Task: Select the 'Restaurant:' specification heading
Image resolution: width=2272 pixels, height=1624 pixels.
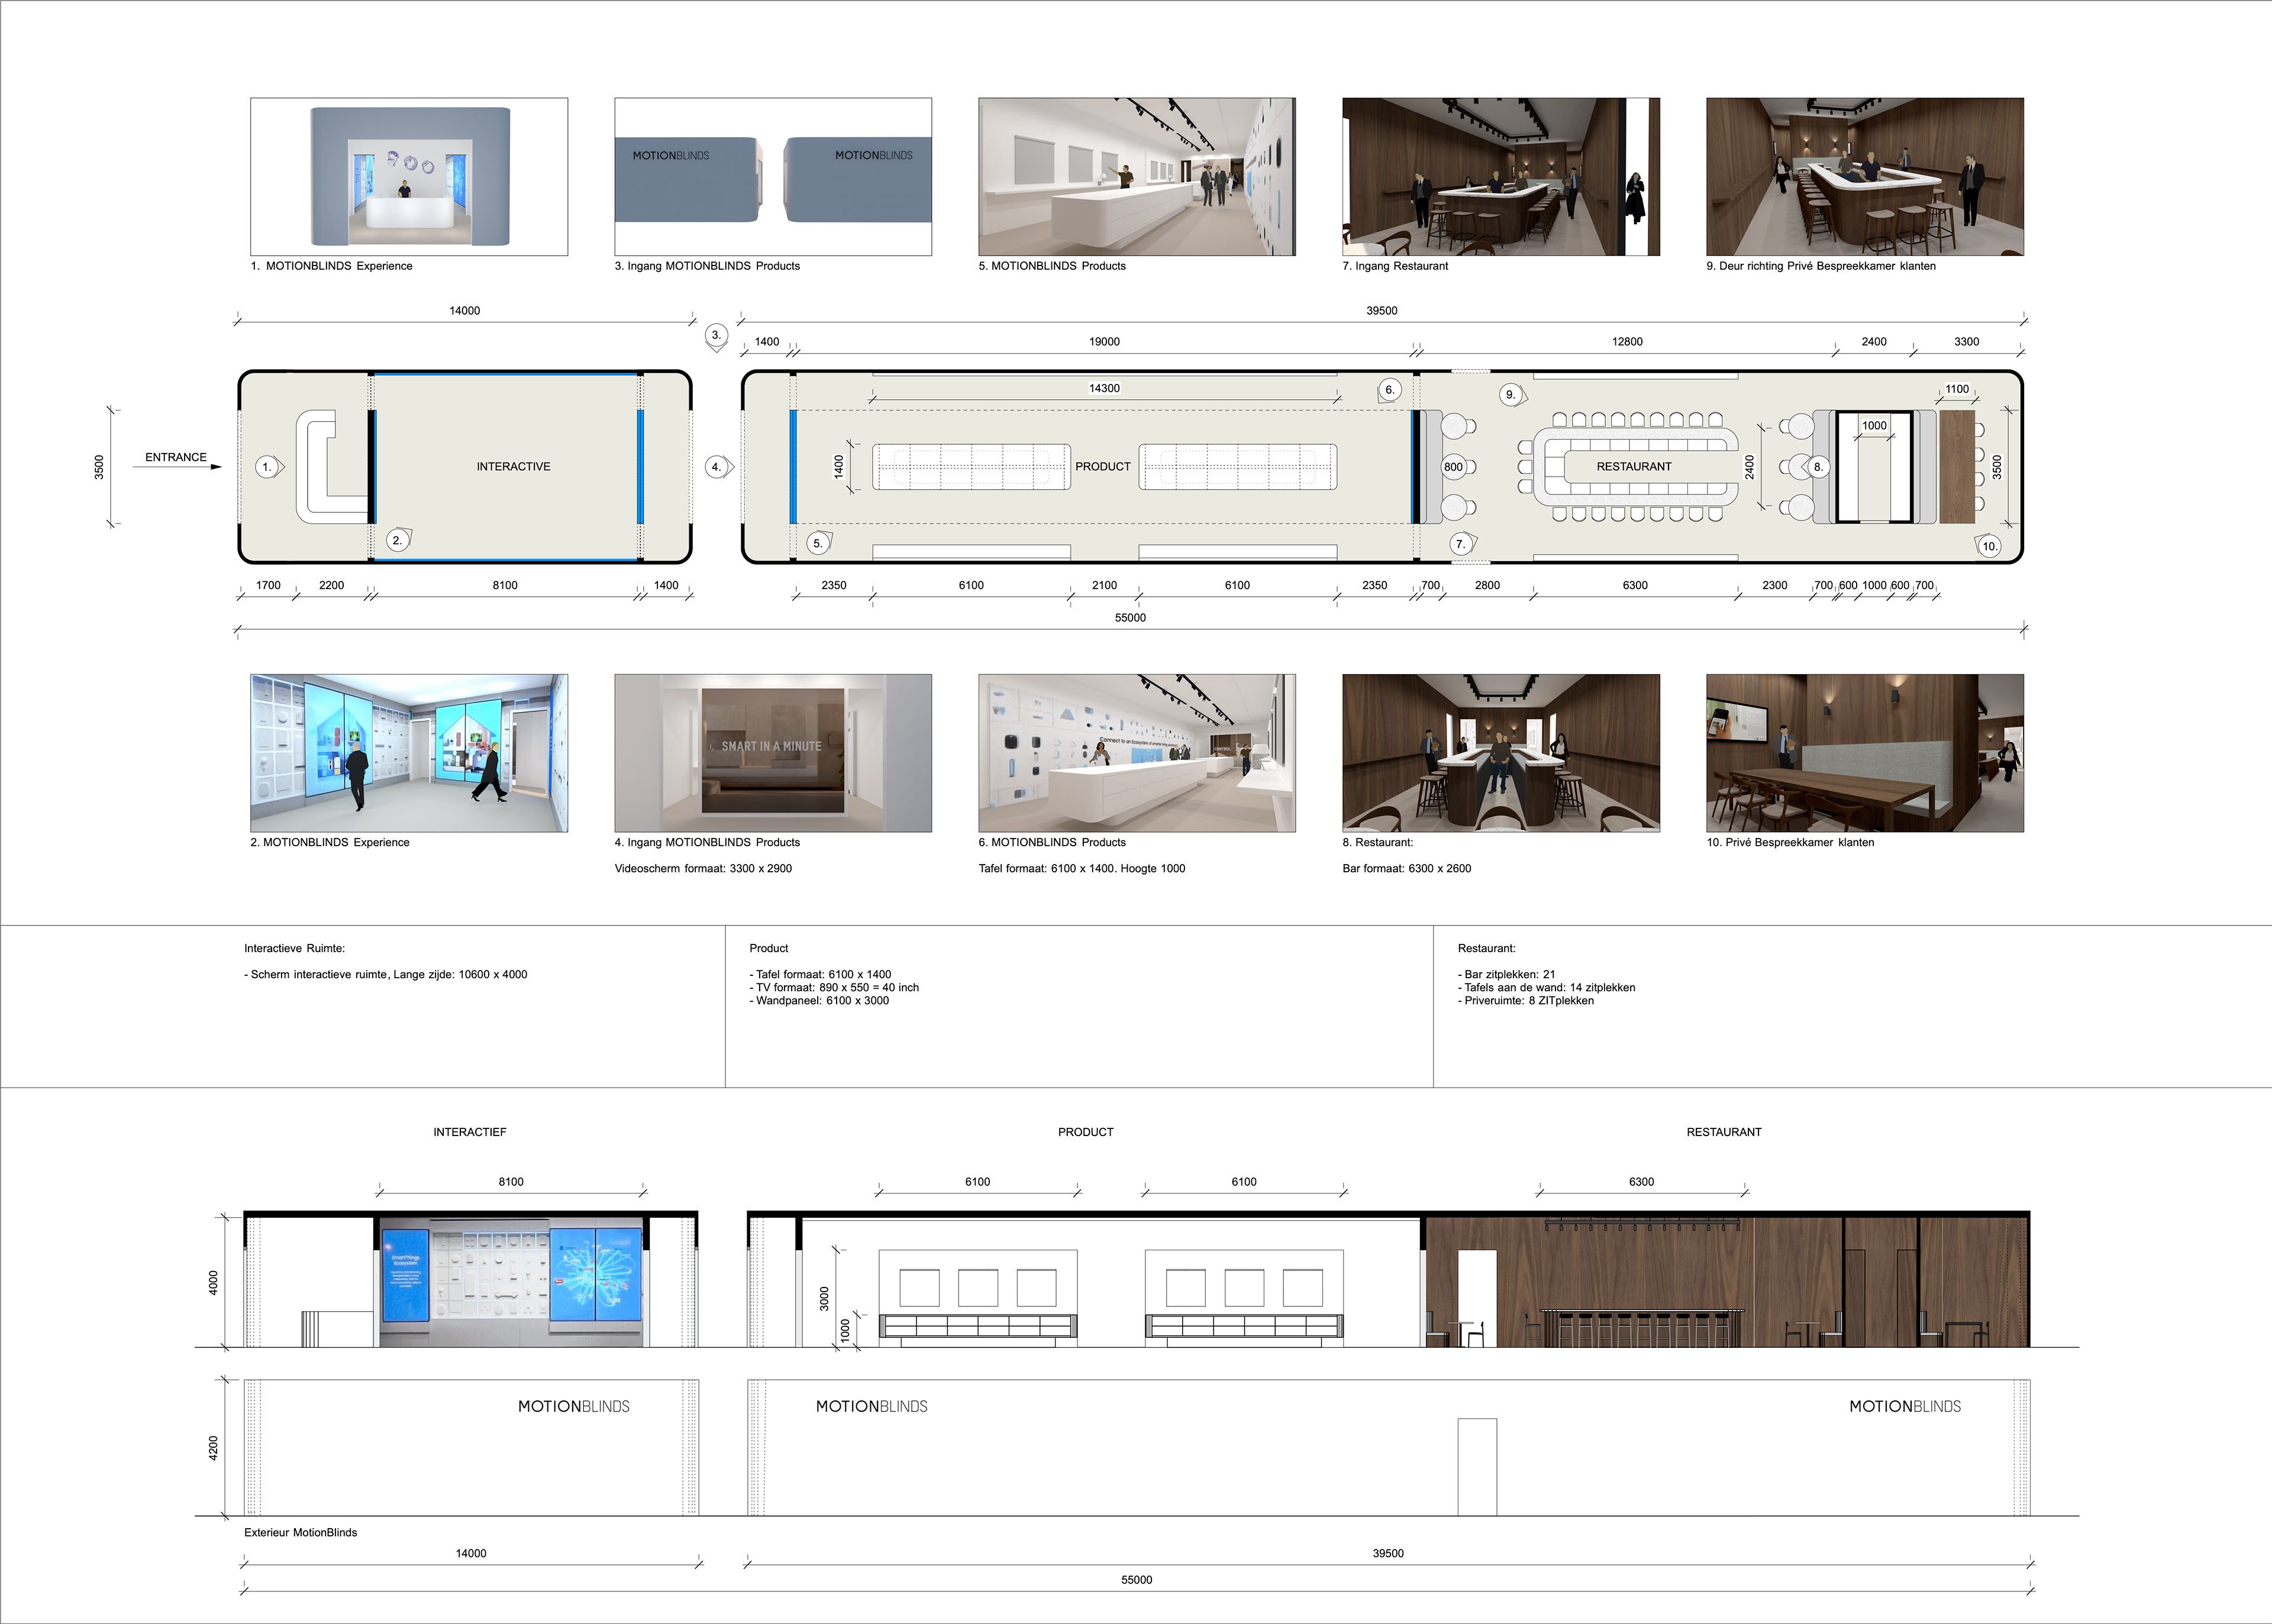Action: 1487,948
